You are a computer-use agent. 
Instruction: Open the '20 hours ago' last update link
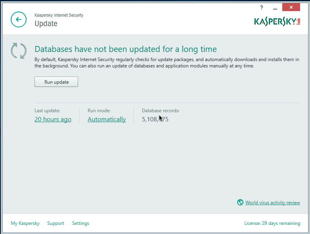(x=53, y=119)
